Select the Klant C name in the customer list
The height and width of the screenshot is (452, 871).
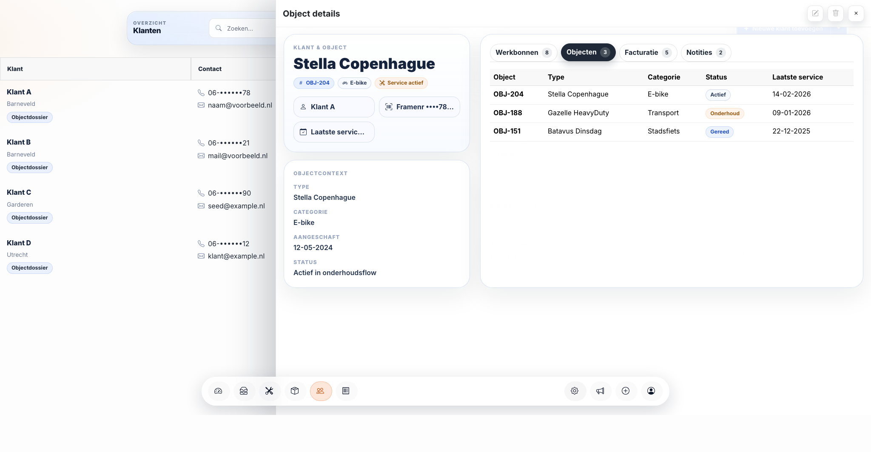(x=19, y=192)
